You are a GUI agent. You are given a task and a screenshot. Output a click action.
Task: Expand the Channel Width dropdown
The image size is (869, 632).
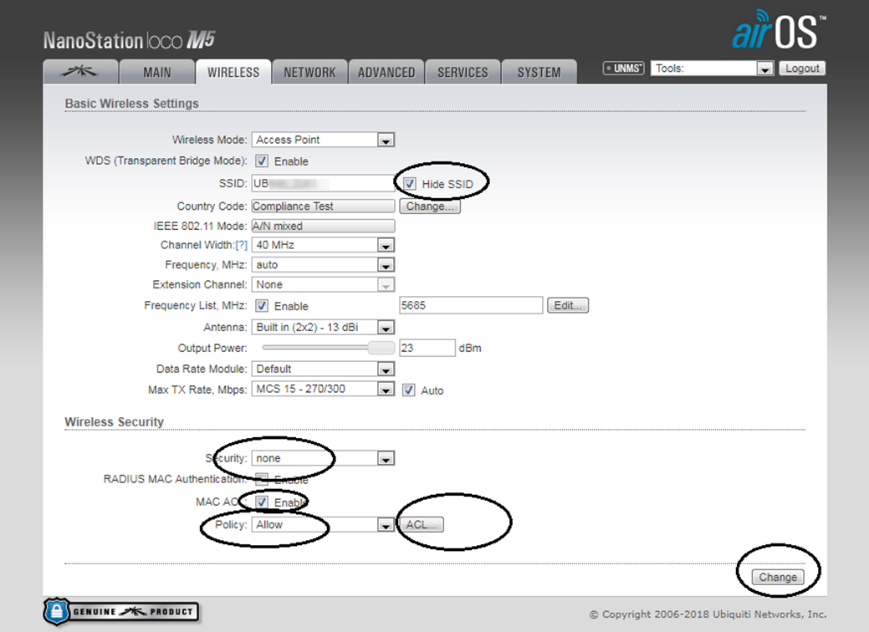click(x=323, y=245)
